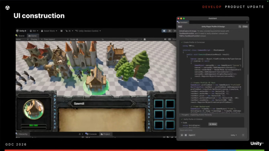Toggle the lock icon left of Console tab

[79, 134]
